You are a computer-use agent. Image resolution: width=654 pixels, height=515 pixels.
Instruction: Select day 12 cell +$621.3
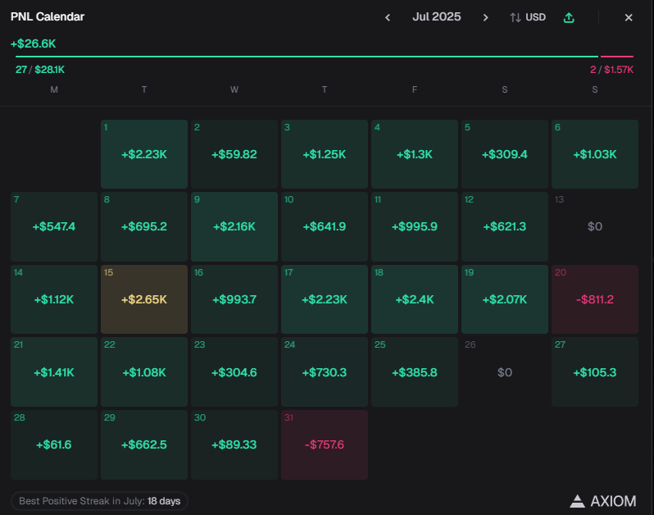point(505,226)
